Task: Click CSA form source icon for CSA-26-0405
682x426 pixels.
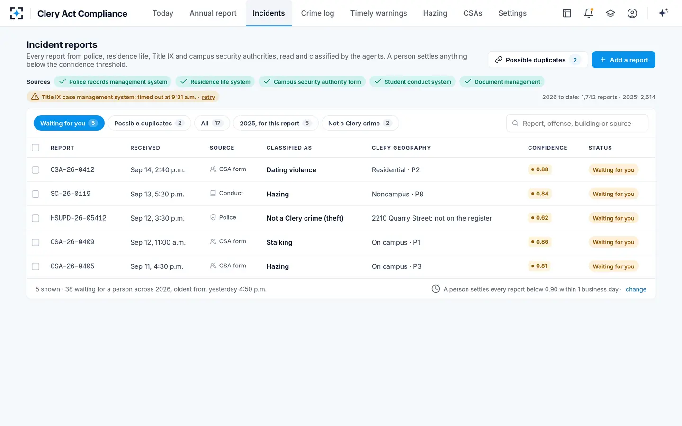Action: [213, 266]
